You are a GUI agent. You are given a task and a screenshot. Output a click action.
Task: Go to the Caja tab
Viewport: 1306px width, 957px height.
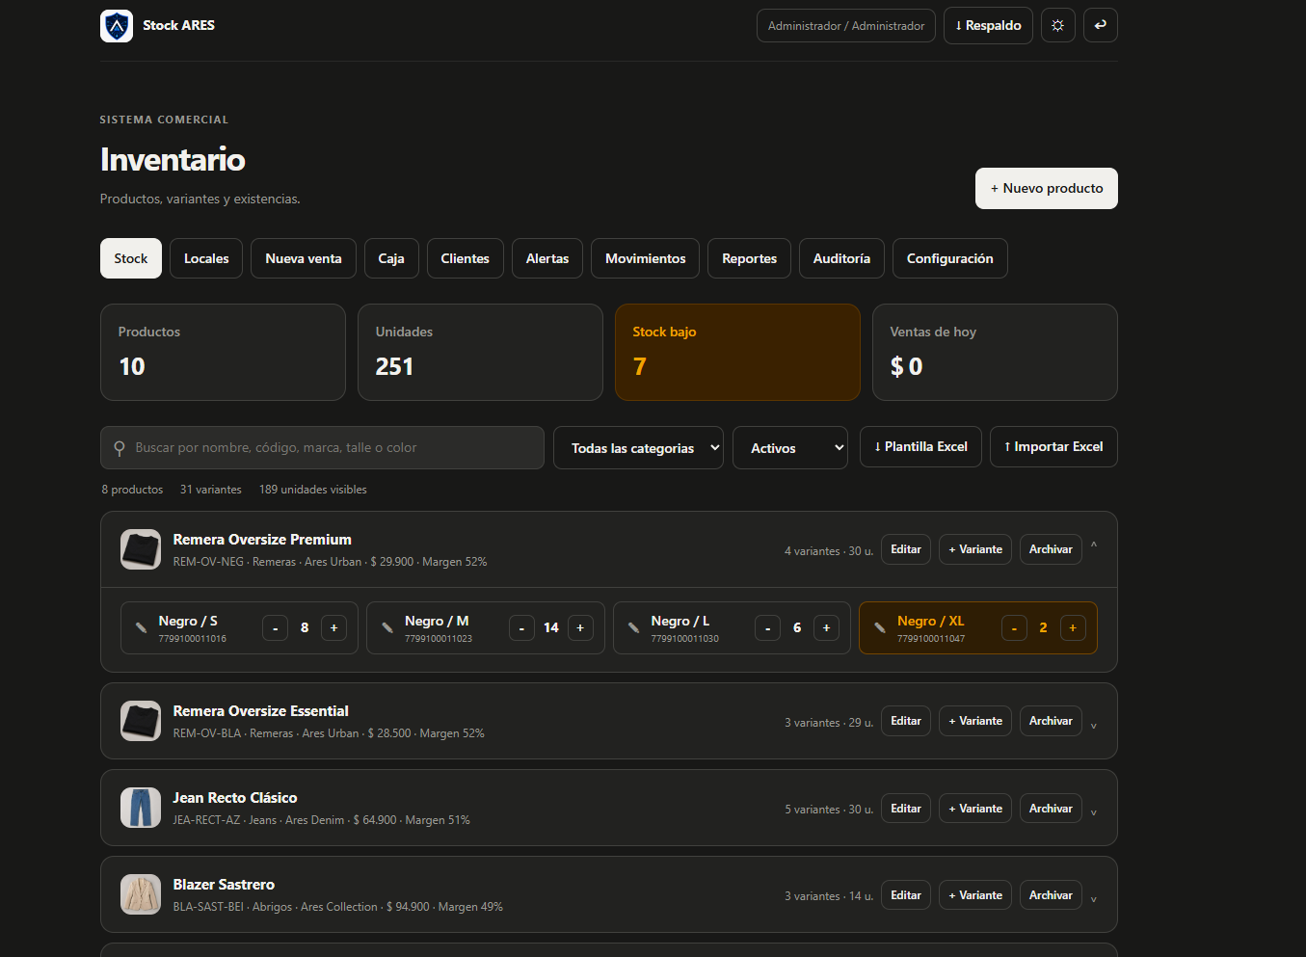pos(391,258)
